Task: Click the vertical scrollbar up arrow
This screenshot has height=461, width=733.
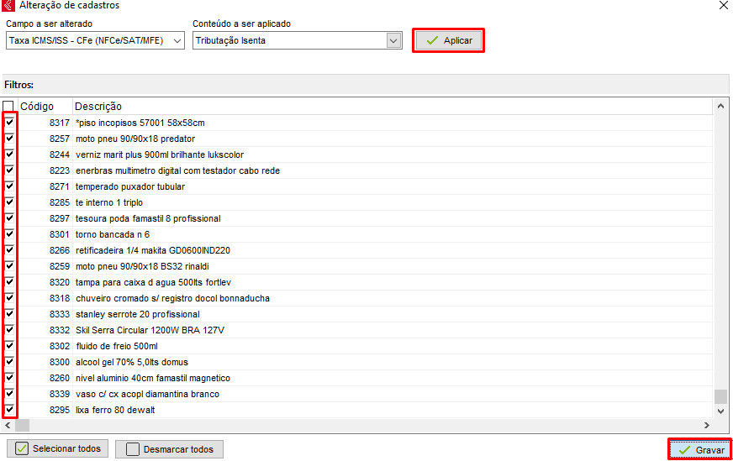Action: 720,107
